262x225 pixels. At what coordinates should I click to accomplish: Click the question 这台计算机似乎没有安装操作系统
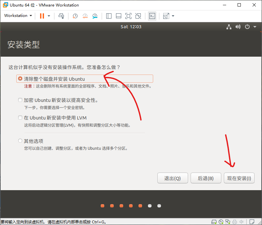click(64, 67)
